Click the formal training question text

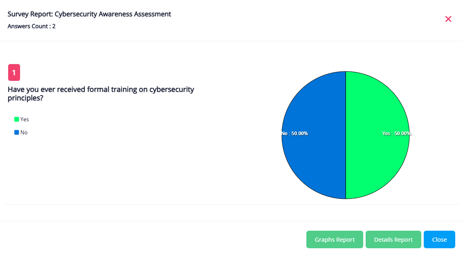pos(101,93)
